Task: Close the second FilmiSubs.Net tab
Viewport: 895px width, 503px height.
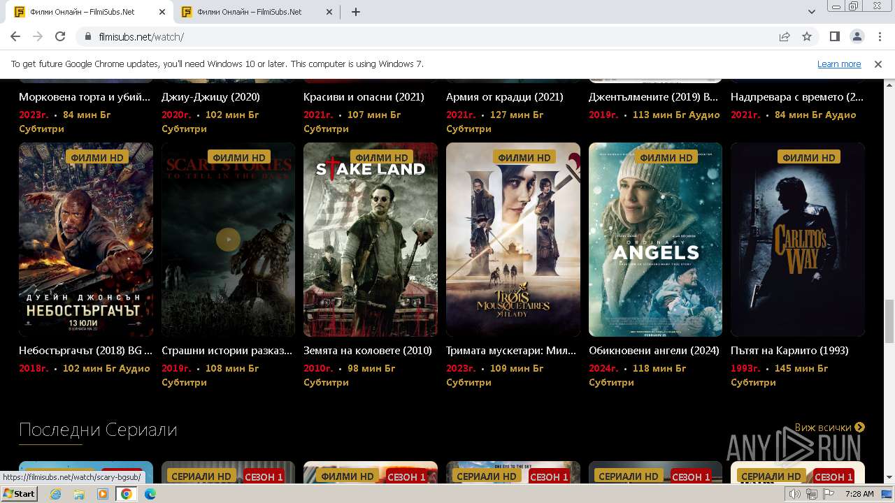Action: point(329,12)
